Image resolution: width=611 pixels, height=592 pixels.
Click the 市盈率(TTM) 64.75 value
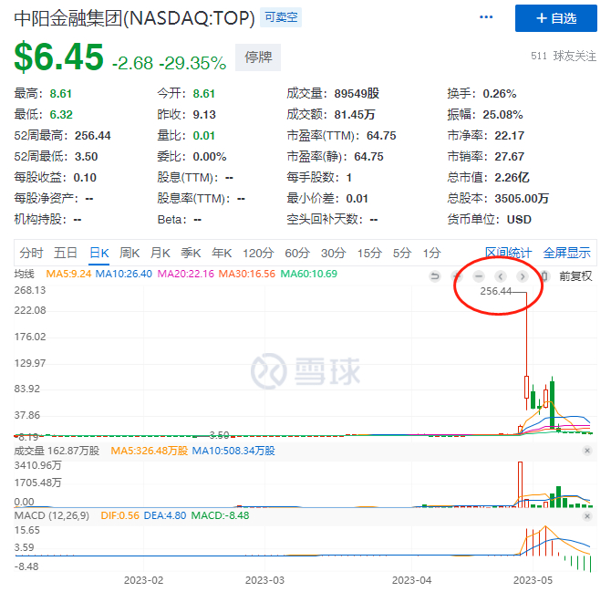381,136
